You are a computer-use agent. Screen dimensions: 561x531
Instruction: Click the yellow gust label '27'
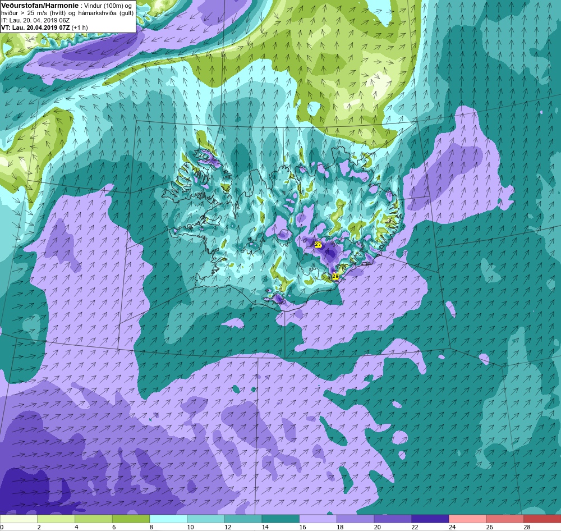click(x=318, y=244)
